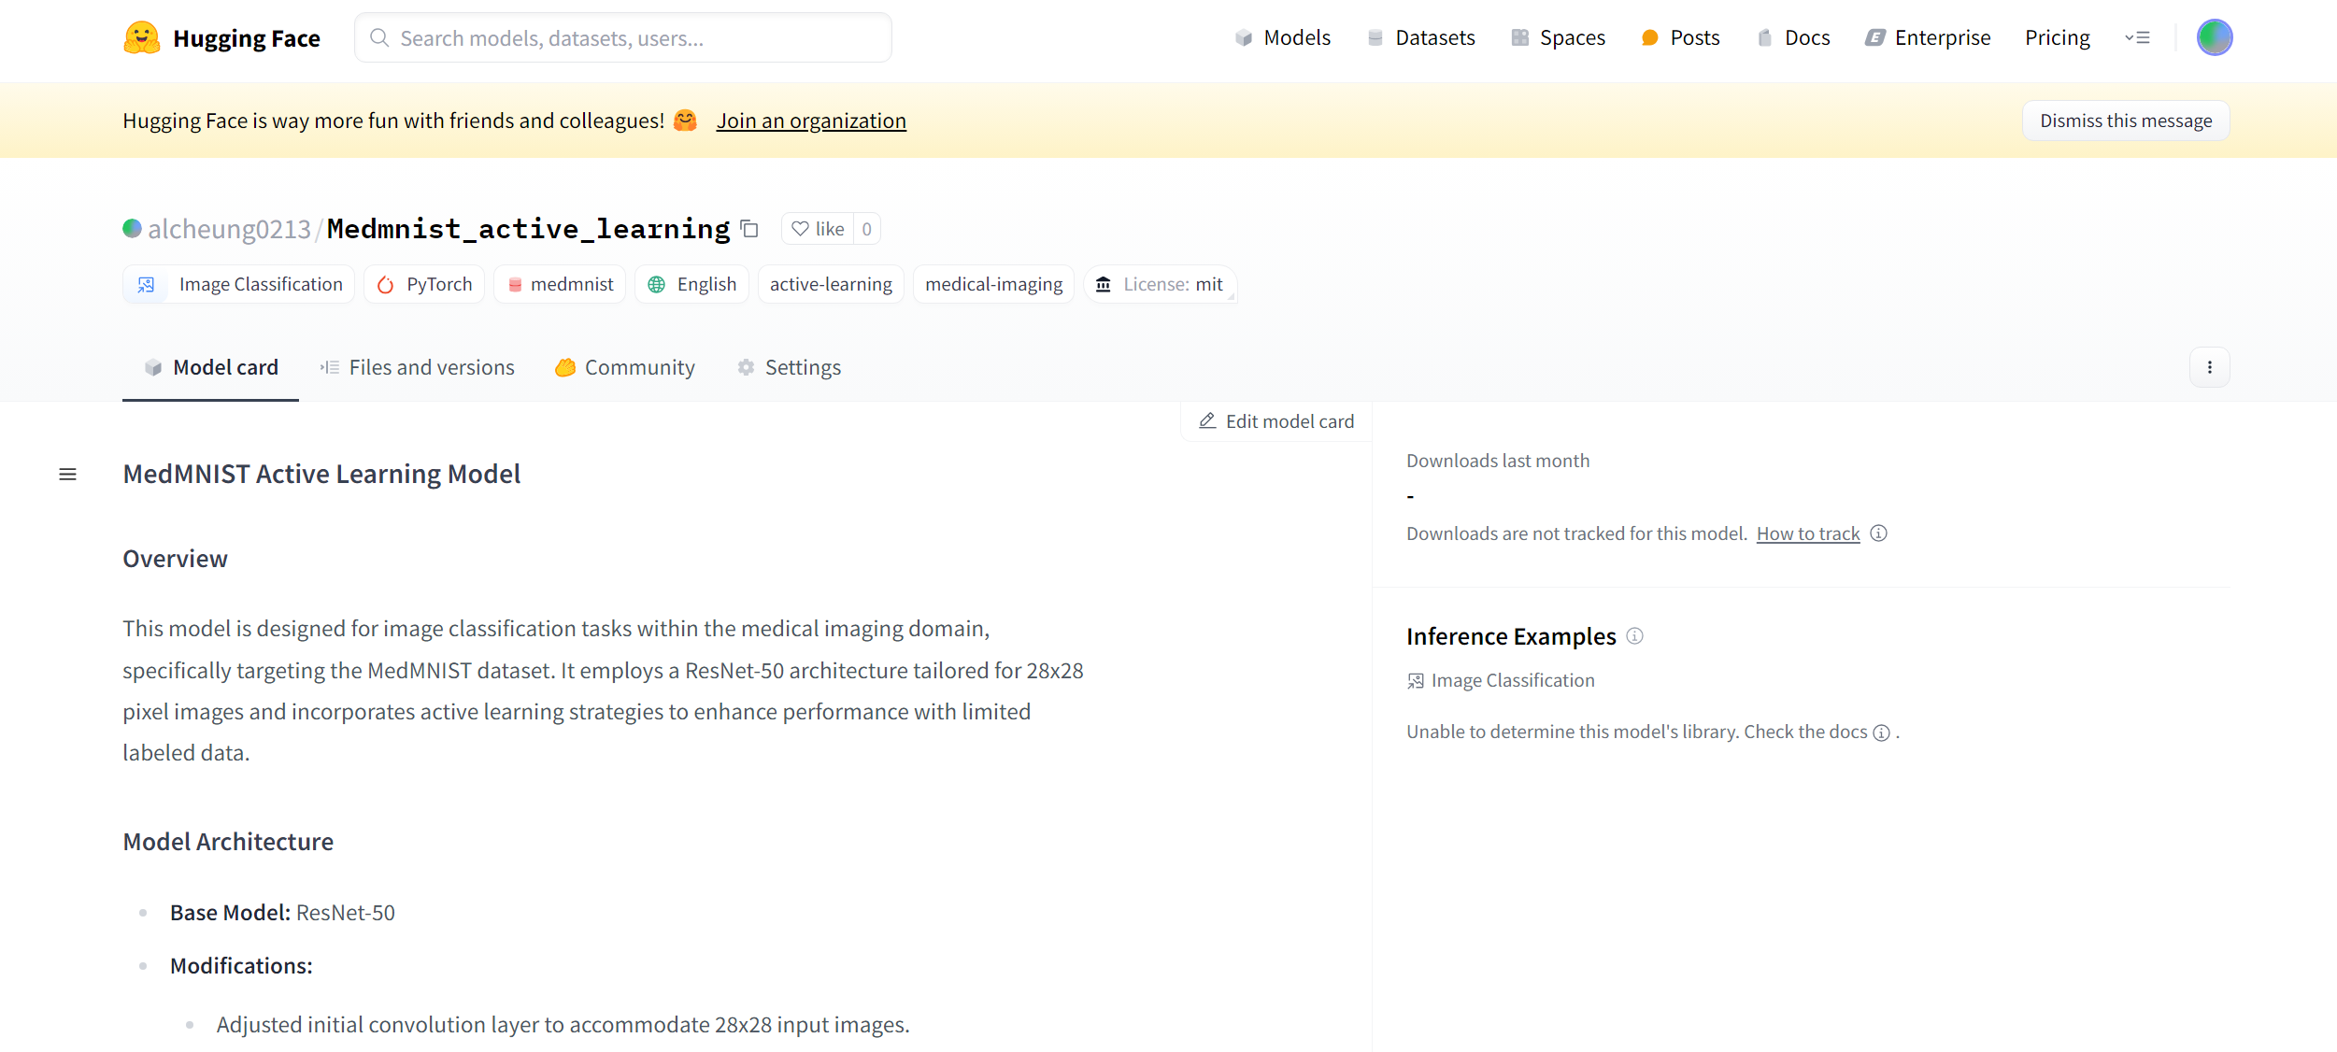2337x1052 pixels.
Task: Dismiss the organization banner message
Action: (2125, 121)
